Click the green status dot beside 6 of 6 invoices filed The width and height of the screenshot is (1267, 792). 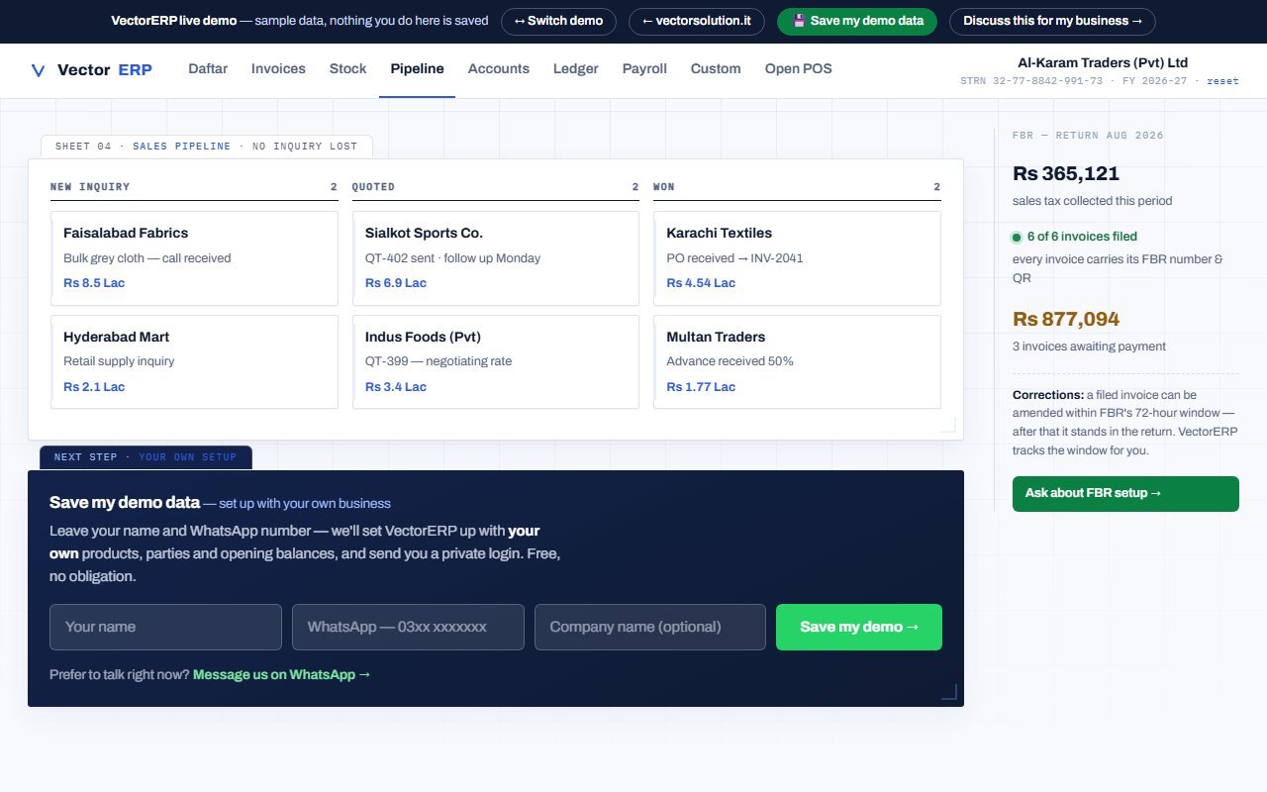[x=1017, y=238]
